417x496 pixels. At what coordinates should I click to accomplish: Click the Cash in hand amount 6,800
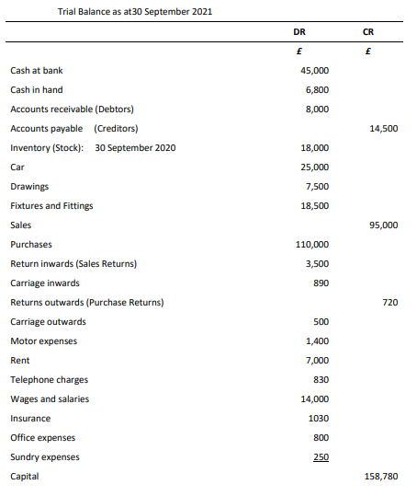point(317,90)
